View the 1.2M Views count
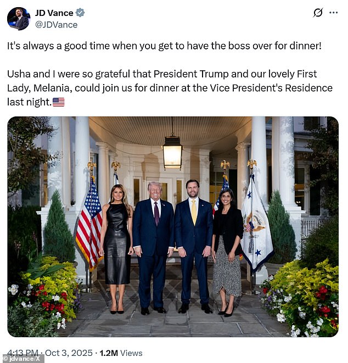This screenshot has height=363, width=348. click(121, 353)
